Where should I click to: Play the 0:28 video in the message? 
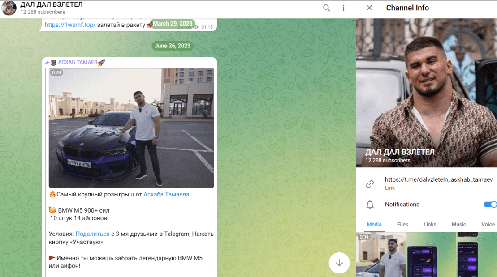[131, 128]
